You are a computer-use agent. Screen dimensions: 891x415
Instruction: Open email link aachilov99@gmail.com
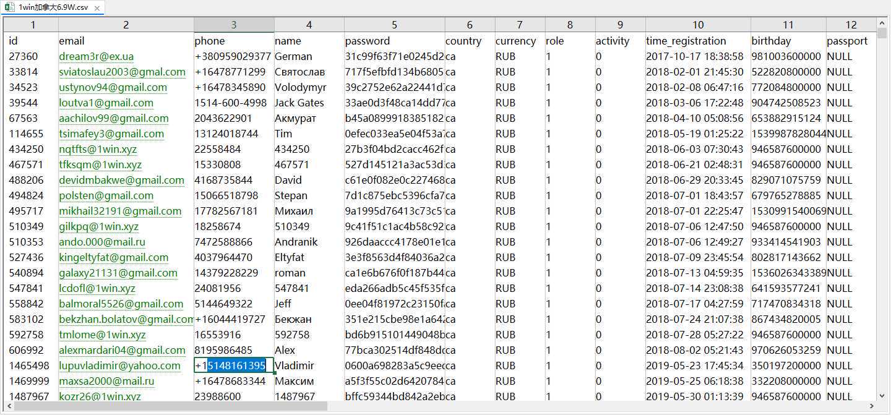pos(113,118)
